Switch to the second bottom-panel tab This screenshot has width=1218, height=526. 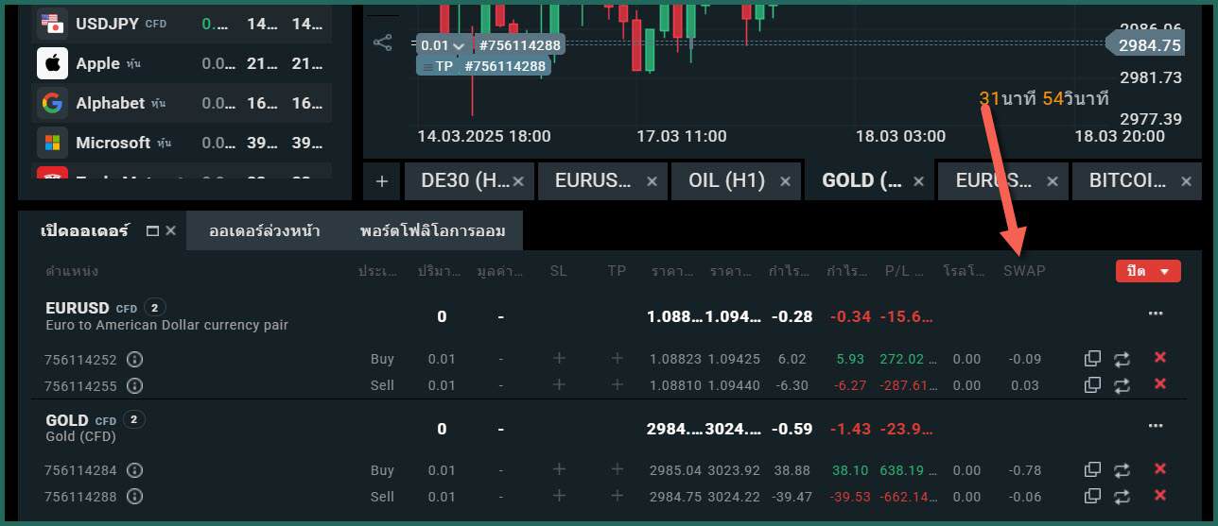coord(265,230)
